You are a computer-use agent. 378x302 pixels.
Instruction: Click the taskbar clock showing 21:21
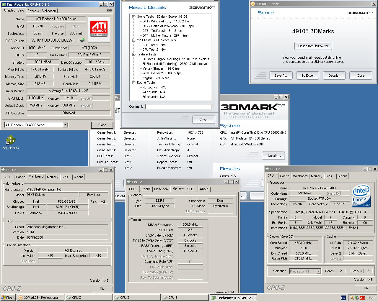pos(371,298)
